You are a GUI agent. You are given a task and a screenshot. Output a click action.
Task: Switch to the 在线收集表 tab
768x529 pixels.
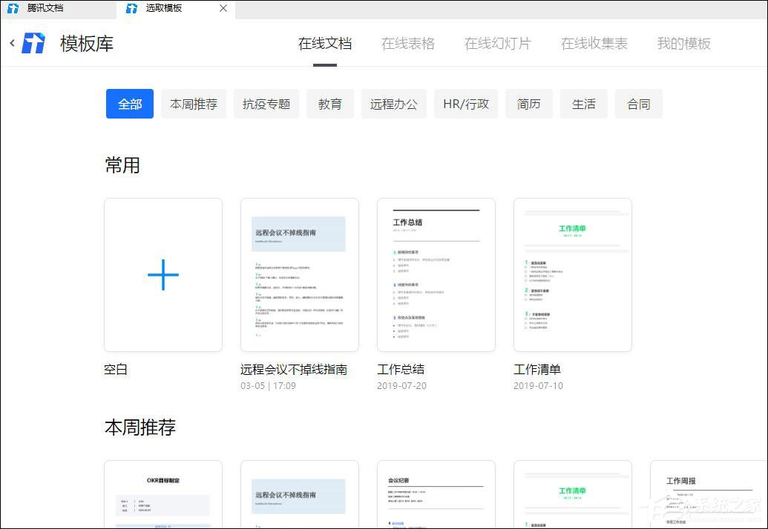tap(594, 44)
